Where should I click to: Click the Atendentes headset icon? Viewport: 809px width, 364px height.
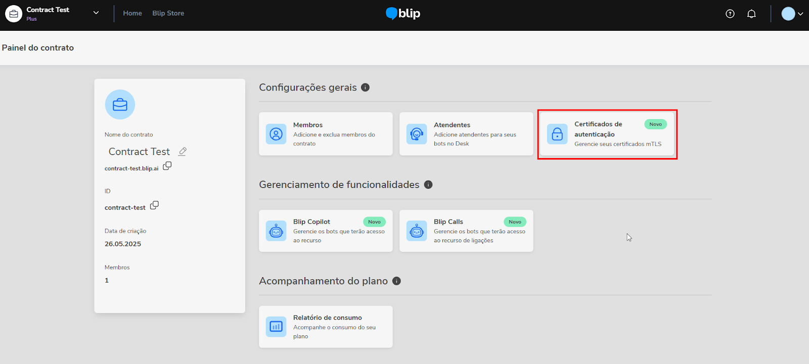(417, 134)
